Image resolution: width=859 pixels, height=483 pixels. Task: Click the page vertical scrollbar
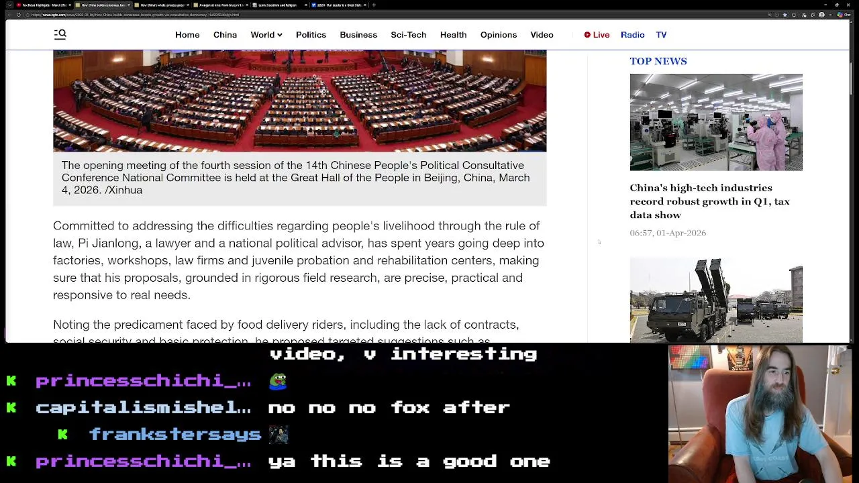click(x=852, y=77)
